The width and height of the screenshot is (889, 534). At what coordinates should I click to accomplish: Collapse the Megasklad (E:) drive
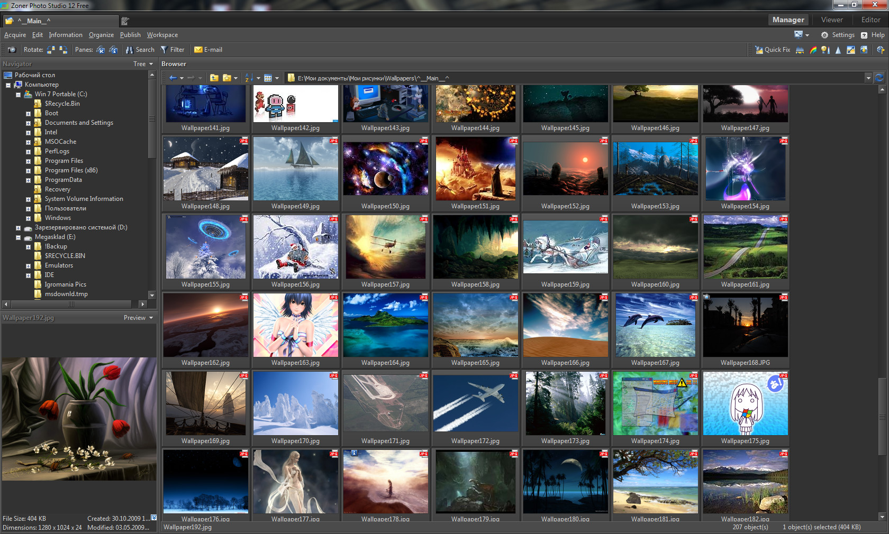click(18, 237)
